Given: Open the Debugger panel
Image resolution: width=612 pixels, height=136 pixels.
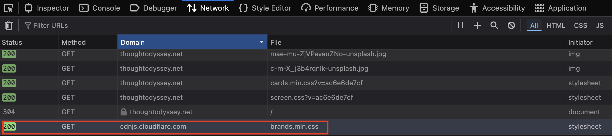Looking at the screenshot, I should click(x=153, y=8).
